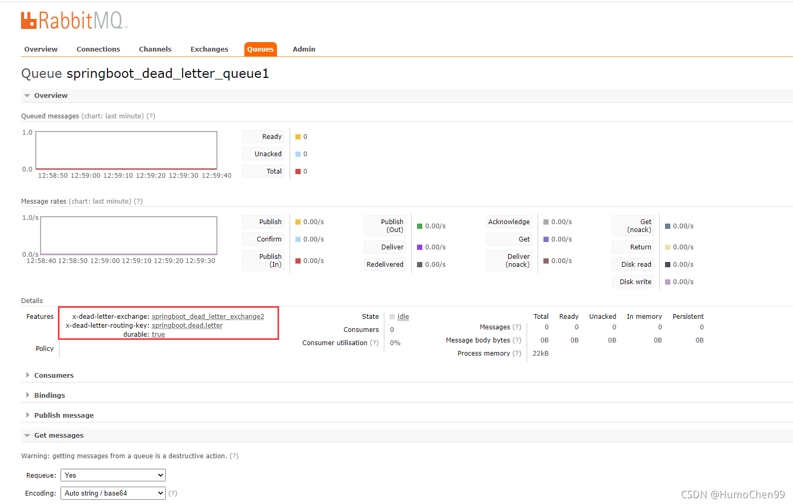
Task: Click the 22kB process memory value
Action: click(x=541, y=353)
